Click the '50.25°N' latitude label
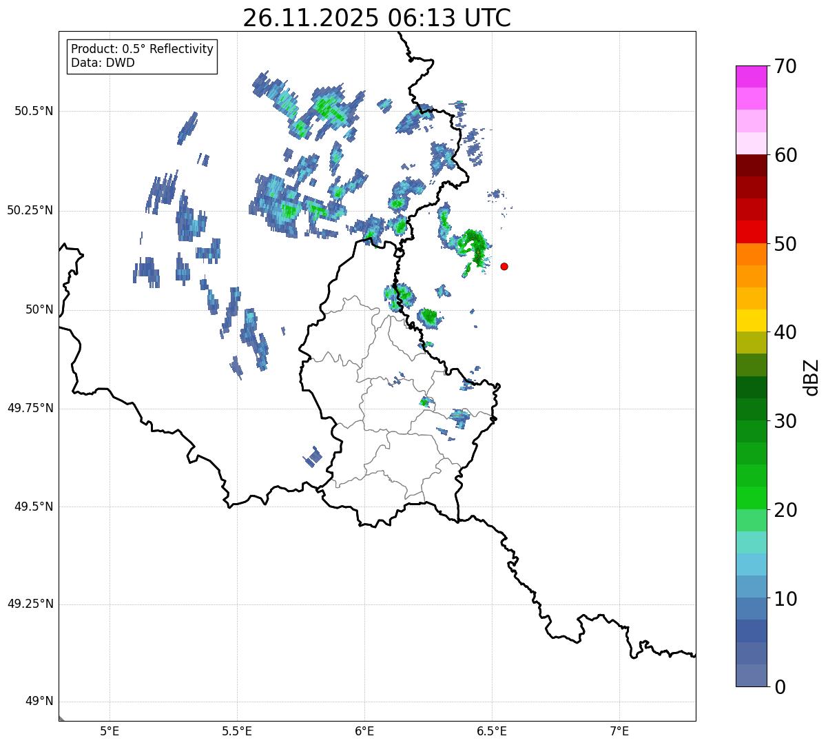 (x=30, y=210)
